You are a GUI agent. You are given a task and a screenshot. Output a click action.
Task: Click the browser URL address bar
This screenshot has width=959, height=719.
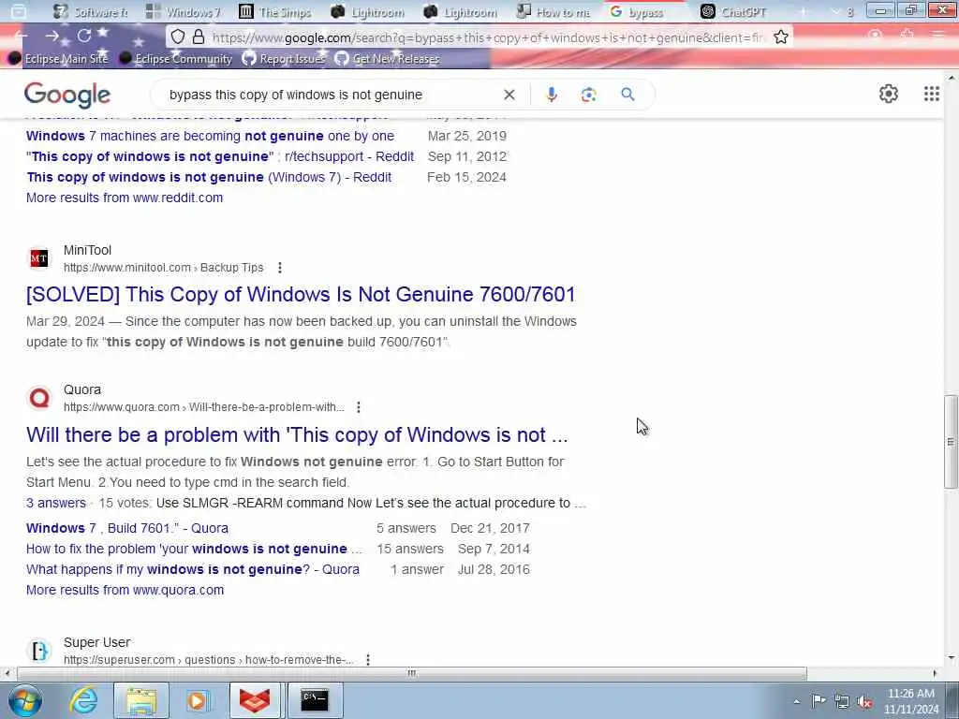[487, 37]
